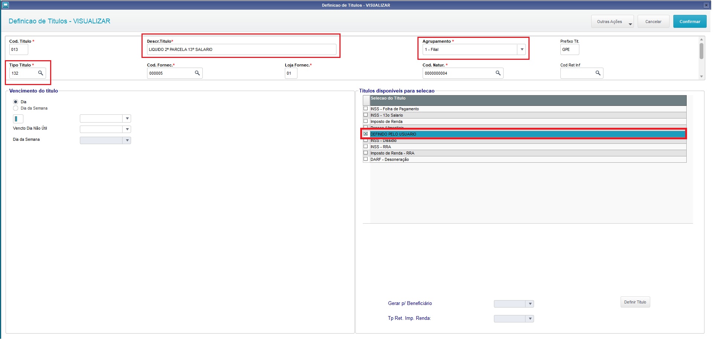The width and height of the screenshot is (716, 341).
Task: Open lookup search for Cod. Natur. field
Action: [x=498, y=73]
